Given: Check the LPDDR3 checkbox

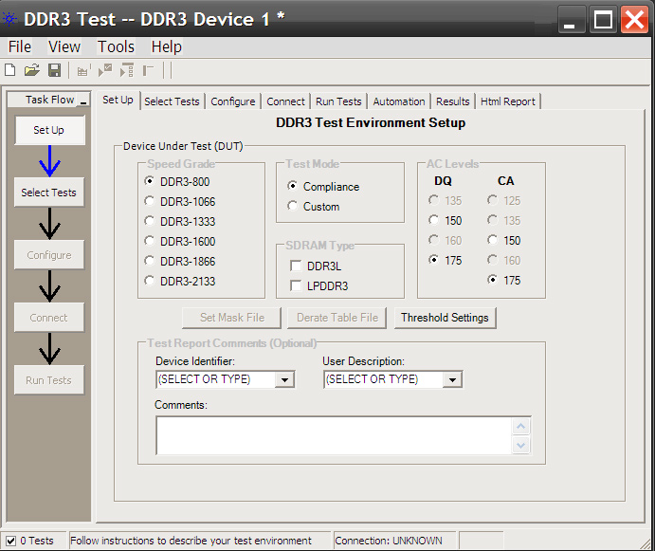Looking at the screenshot, I should coord(297,285).
